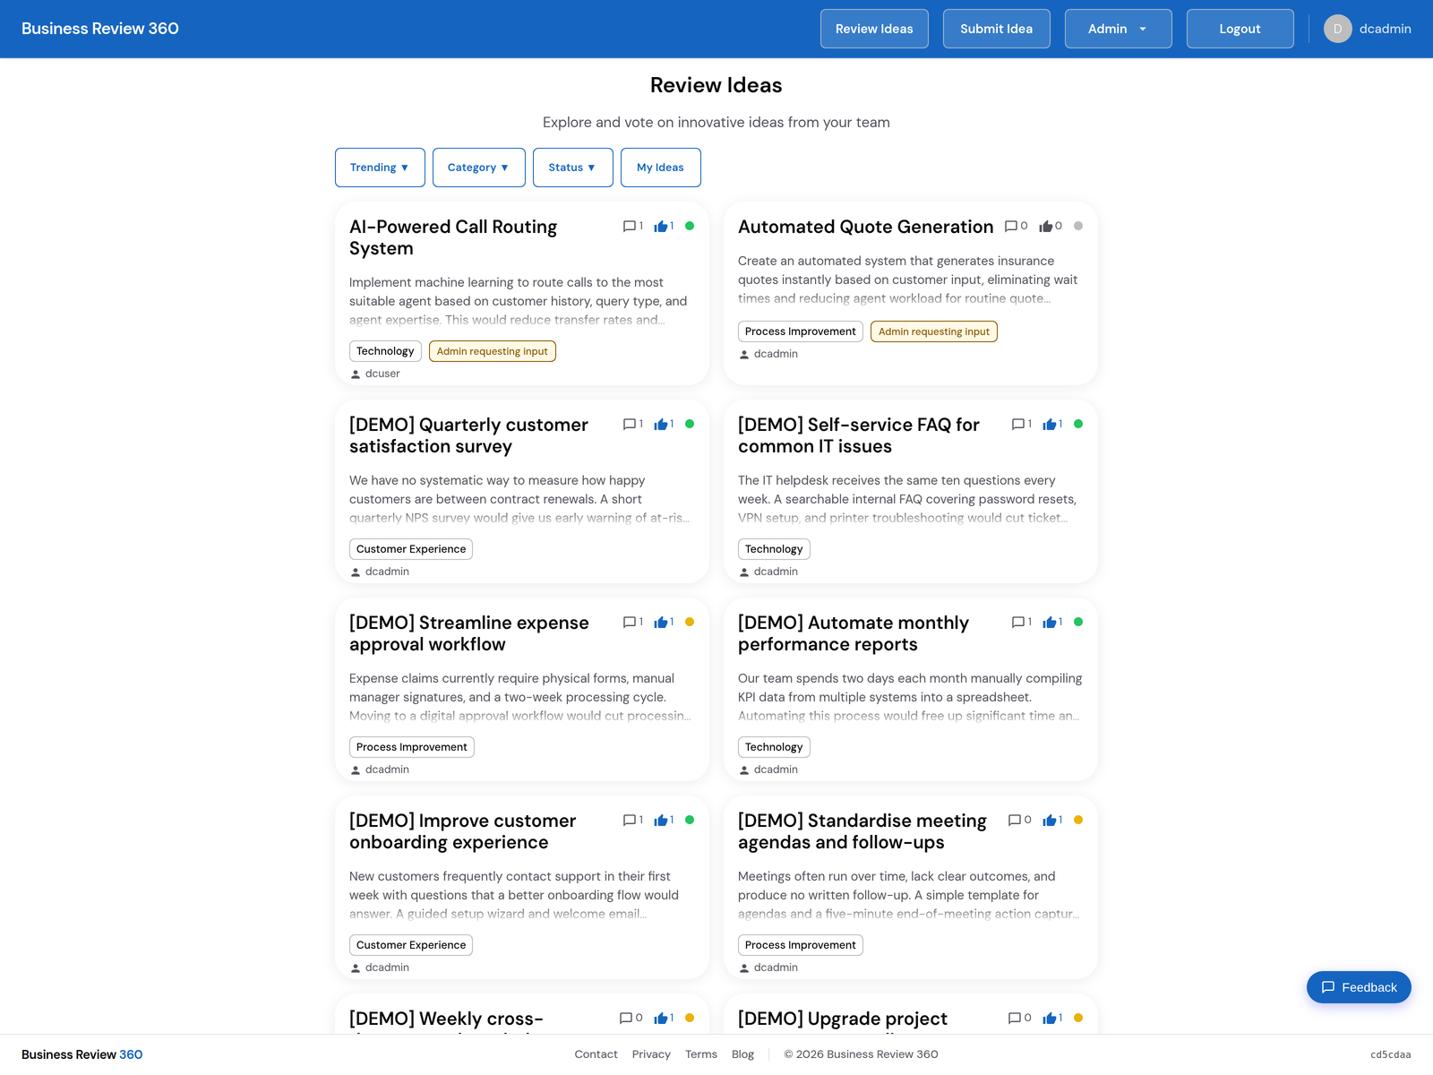Open AI-Powered Call Routing System title
This screenshot has height=1075, width=1433.
[x=453, y=237]
